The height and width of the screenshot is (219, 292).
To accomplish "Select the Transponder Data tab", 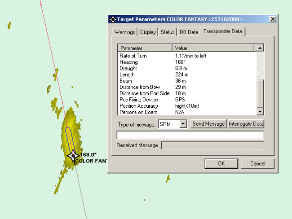I will (x=223, y=31).
